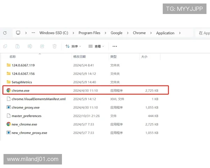The height and width of the screenshot is (168, 210).
Task: Click date 2024/5/4 8:41
Action: (83, 65)
